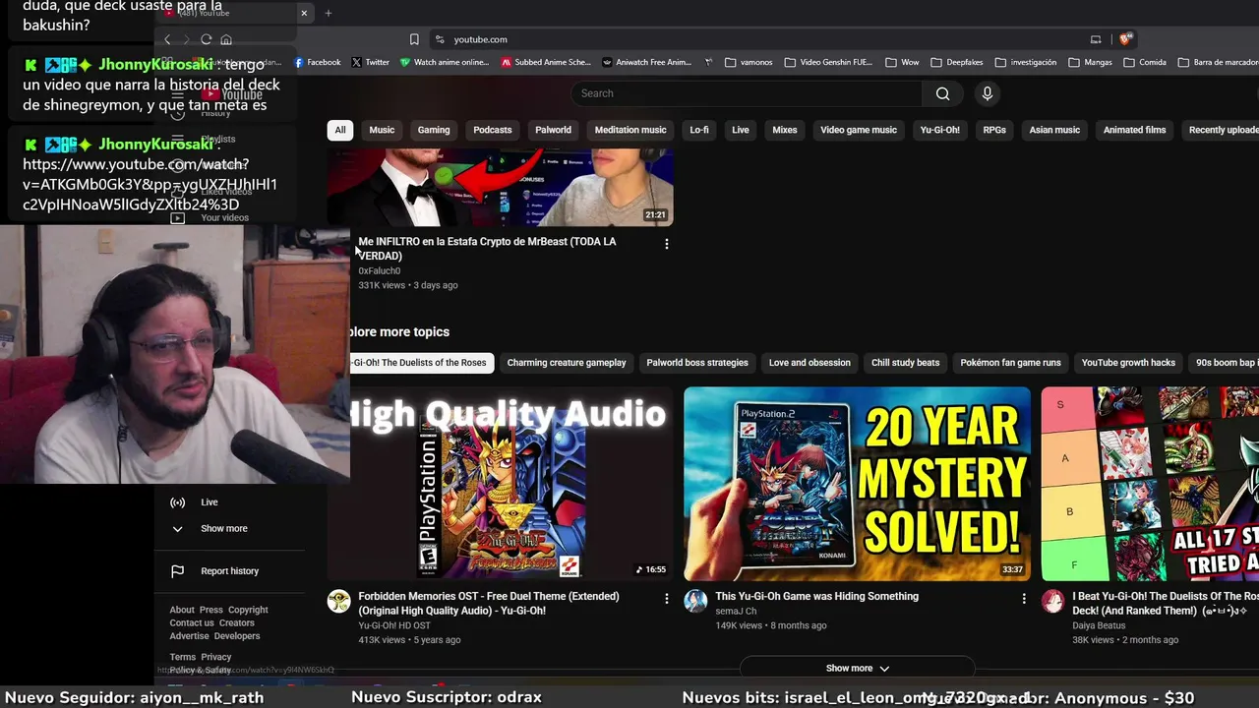
Task: Open the Aniwatch Free Anime bookmark
Action: 647,62
